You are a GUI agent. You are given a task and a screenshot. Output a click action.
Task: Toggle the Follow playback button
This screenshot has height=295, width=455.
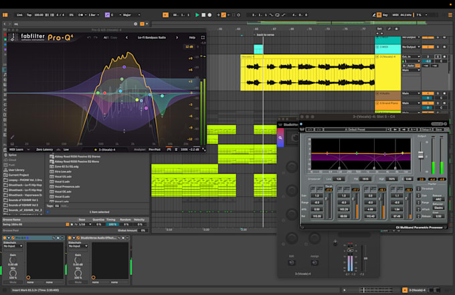[x=165, y=15]
